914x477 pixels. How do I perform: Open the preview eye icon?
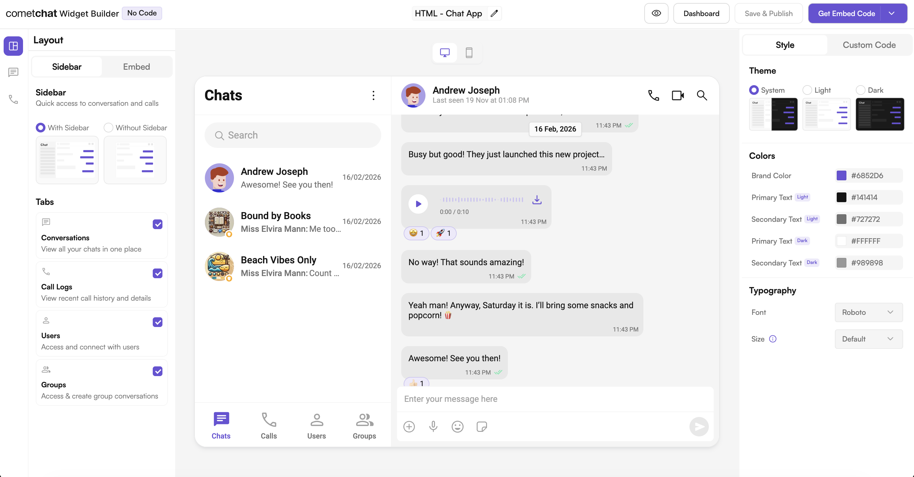click(656, 14)
